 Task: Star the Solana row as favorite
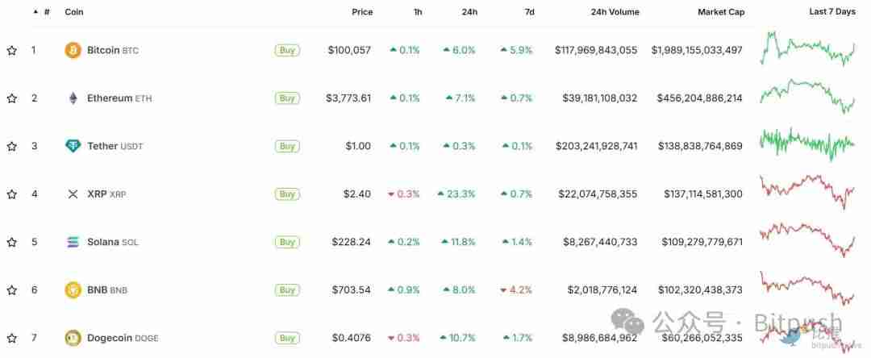tap(12, 243)
